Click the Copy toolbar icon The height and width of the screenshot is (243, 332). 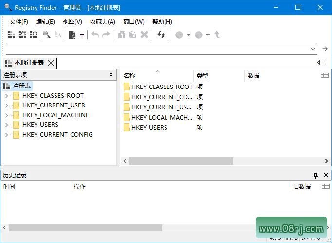coord(122,35)
